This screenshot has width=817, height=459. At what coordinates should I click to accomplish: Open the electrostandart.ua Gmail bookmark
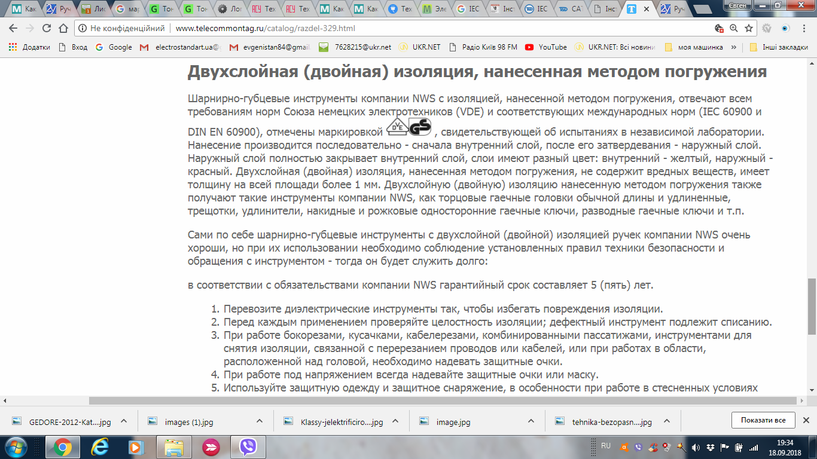tap(180, 47)
